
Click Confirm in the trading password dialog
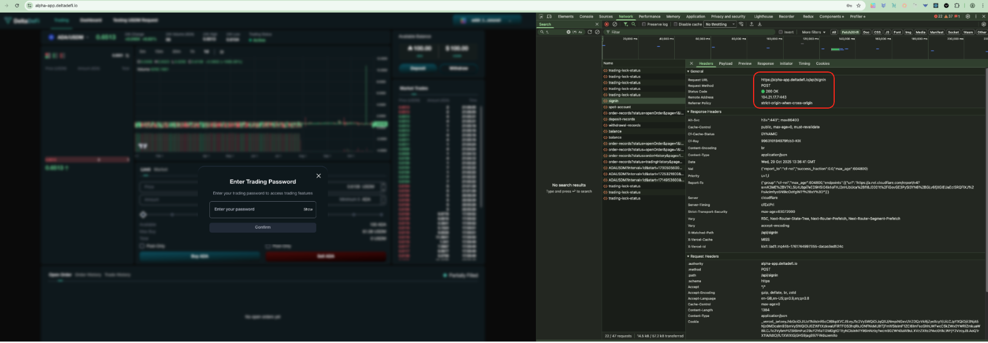[263, 227]
